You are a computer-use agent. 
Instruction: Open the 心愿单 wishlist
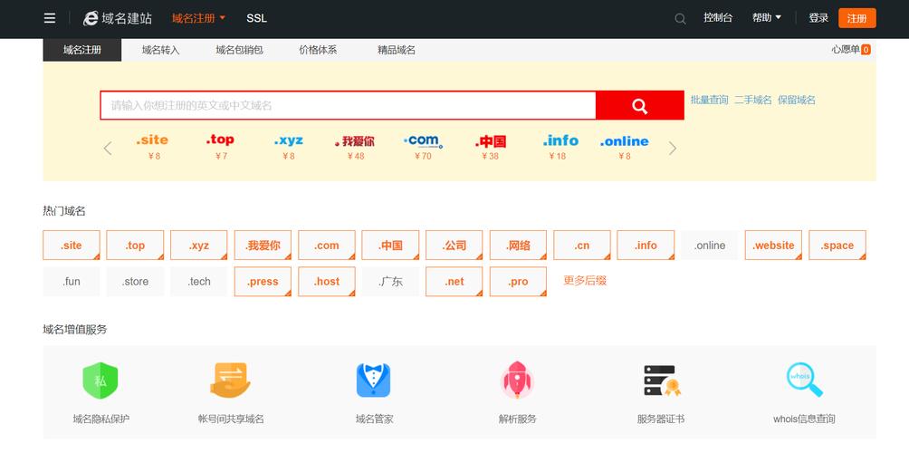pyautogui.click(x=850, y=50)
